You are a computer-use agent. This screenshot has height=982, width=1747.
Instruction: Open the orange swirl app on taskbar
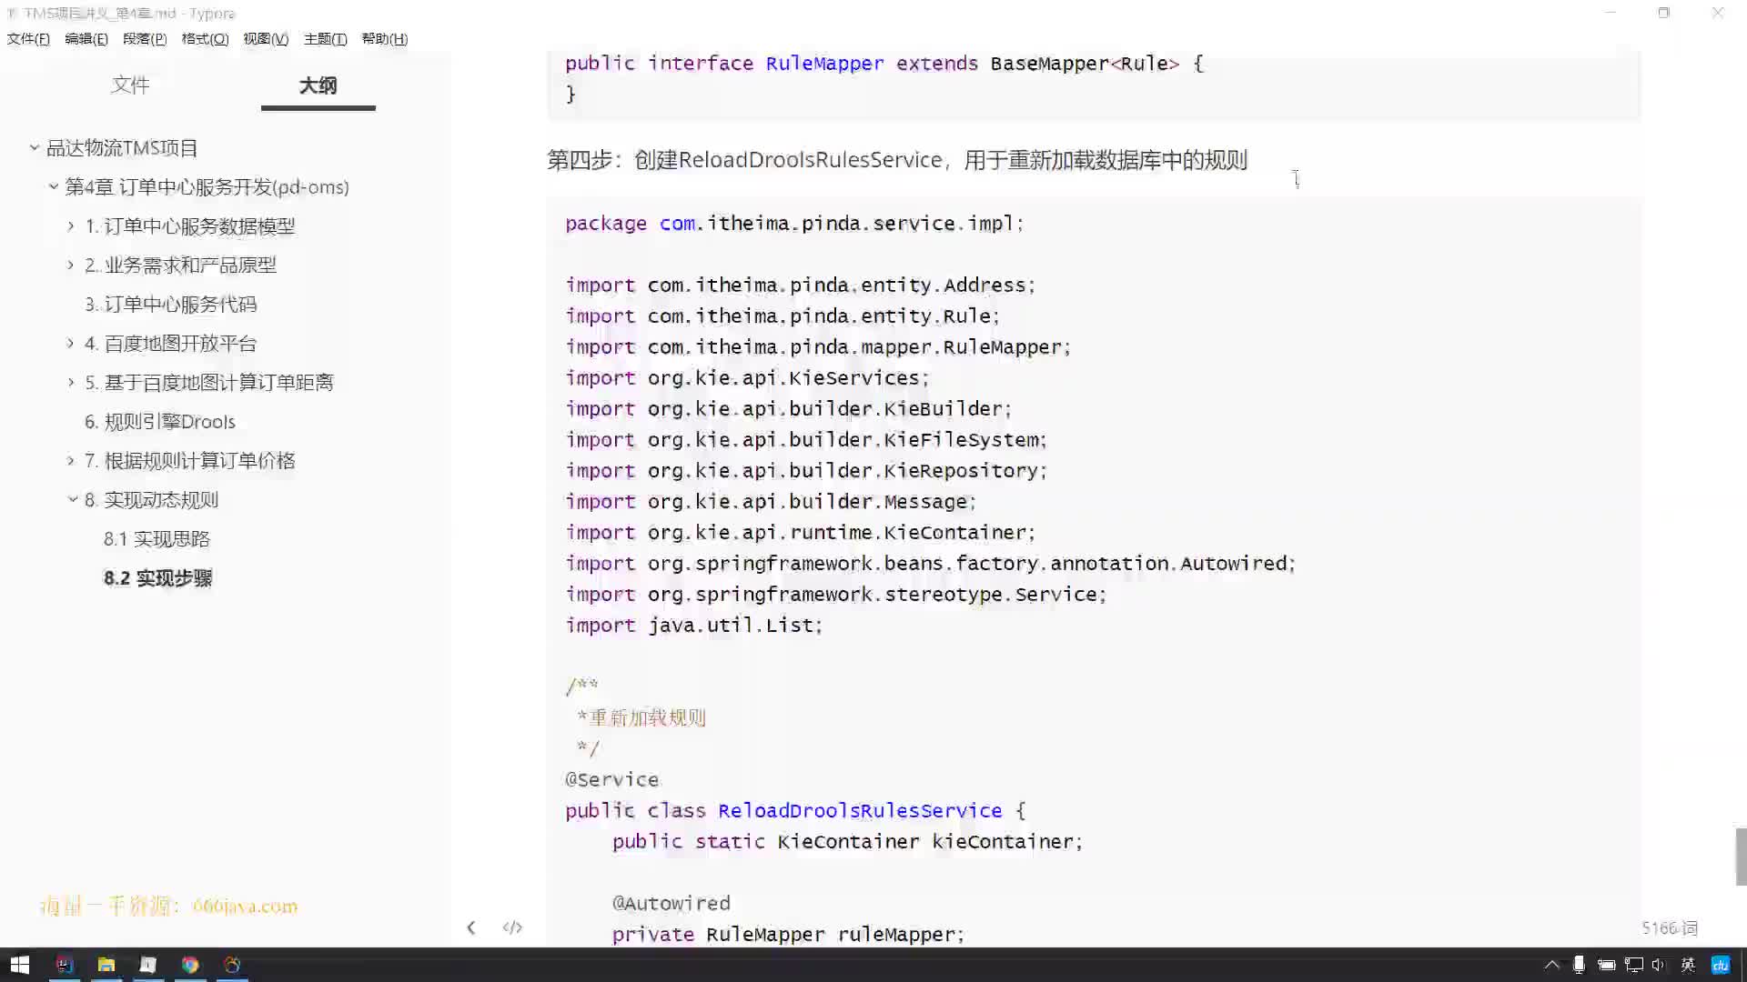232,965
